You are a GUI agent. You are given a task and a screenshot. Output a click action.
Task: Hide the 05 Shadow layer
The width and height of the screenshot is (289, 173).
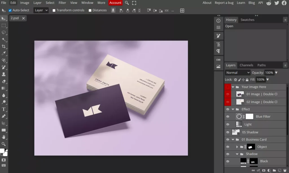click(x=228, y=132)
